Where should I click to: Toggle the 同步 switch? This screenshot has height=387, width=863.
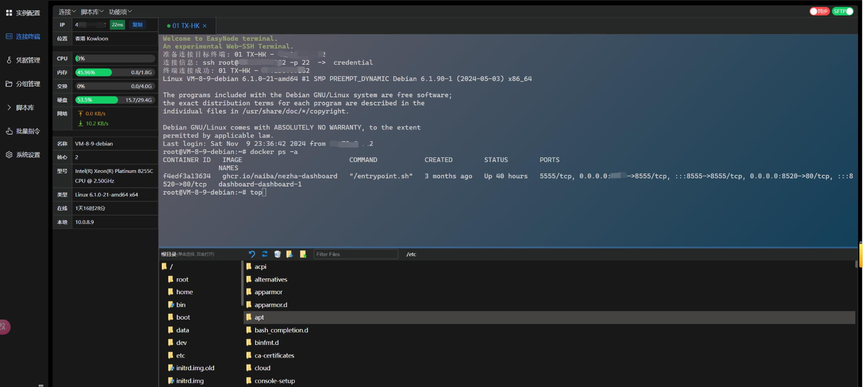tap(819, 11)
